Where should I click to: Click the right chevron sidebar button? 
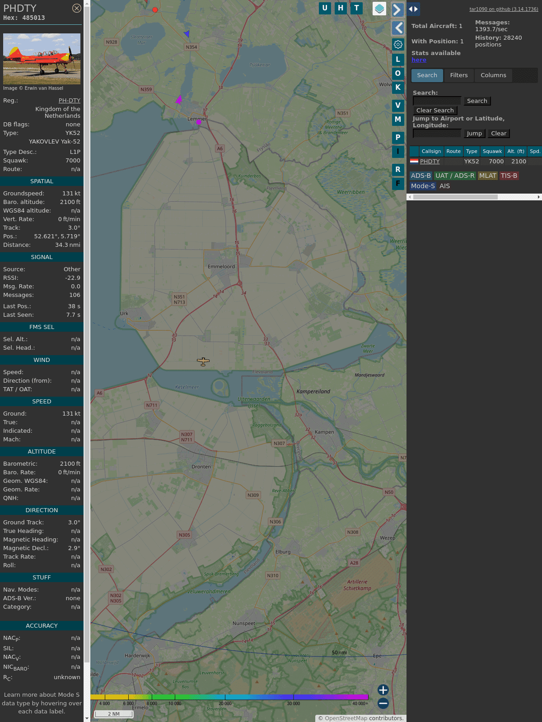397,9
